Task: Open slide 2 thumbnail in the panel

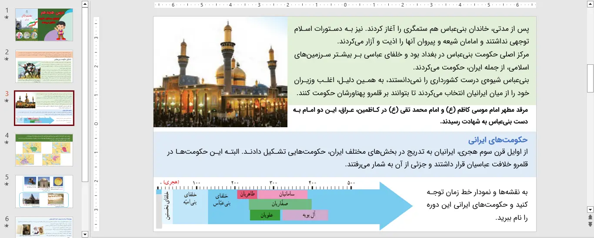Action: pyautogui.click(x=44, y=66)
